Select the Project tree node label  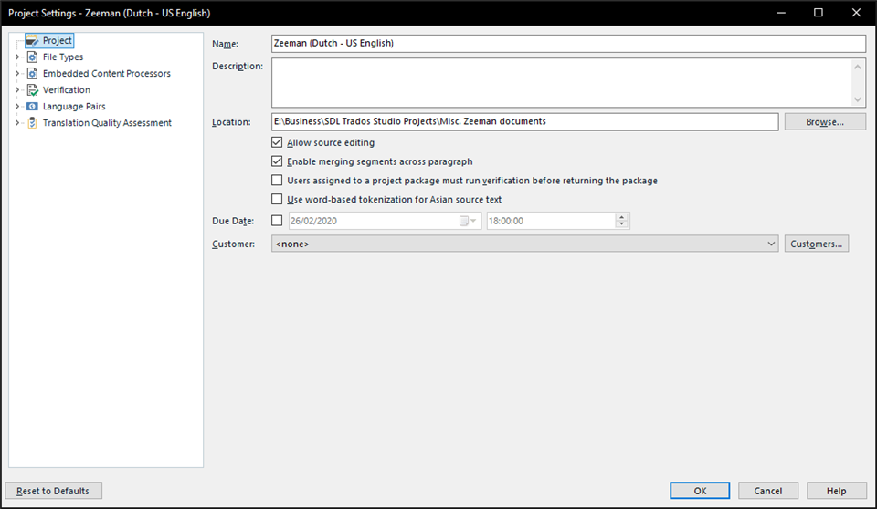[57, 41]
